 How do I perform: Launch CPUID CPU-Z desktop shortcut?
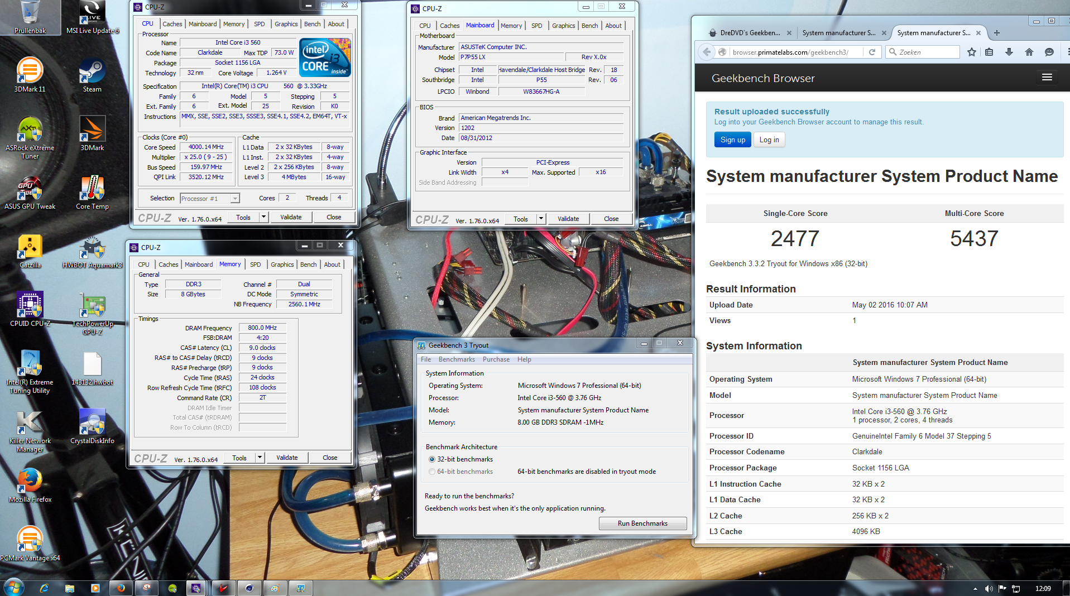click(x=30, y=309)
